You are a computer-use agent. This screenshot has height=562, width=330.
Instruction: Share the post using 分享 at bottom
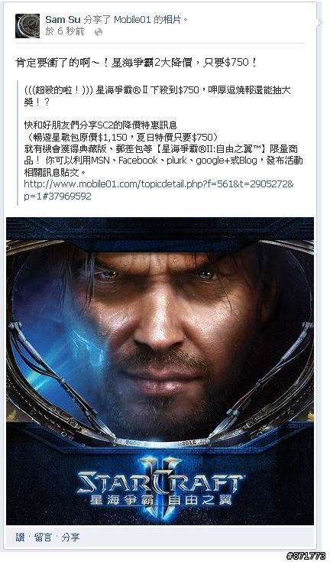[70, 537]
